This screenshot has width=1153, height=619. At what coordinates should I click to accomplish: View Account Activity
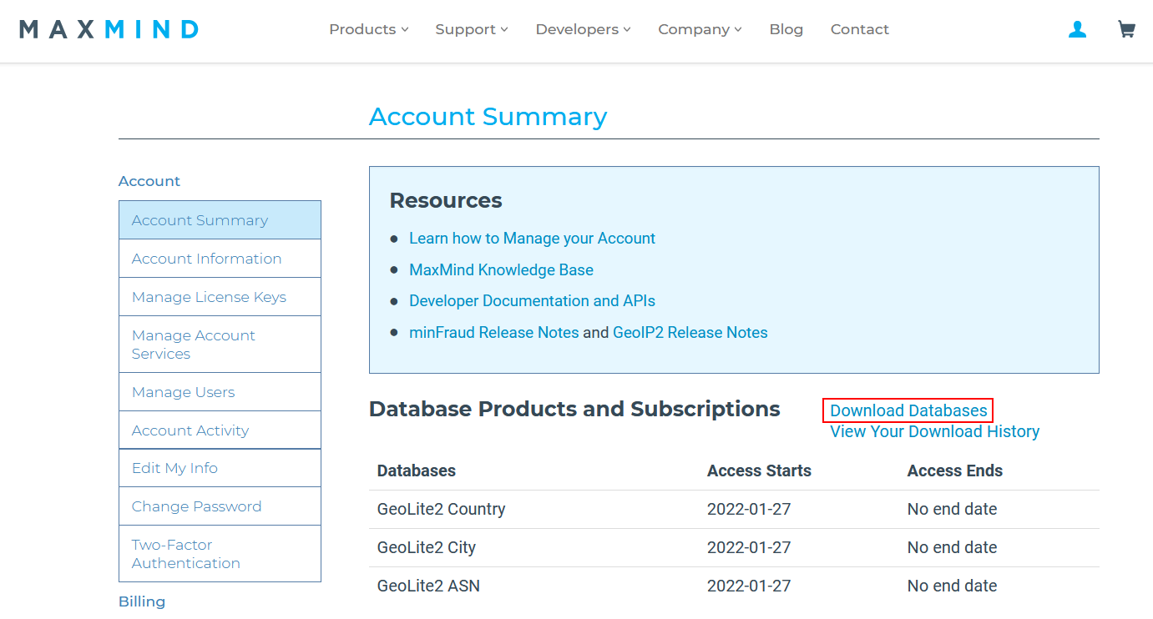coord(190,430)
